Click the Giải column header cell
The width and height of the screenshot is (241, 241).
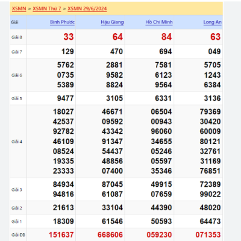[18, 22]
